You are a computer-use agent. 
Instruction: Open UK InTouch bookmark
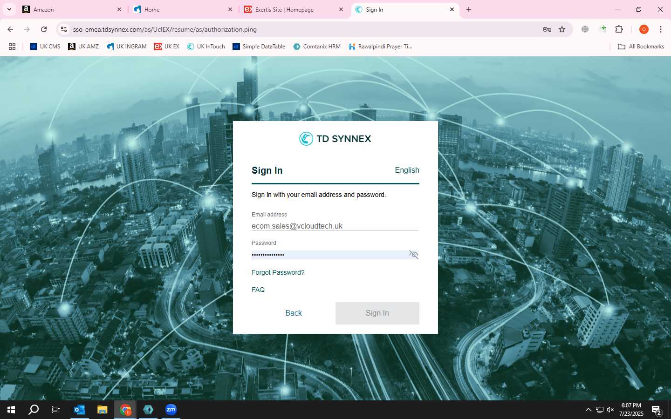pos(206,47)
